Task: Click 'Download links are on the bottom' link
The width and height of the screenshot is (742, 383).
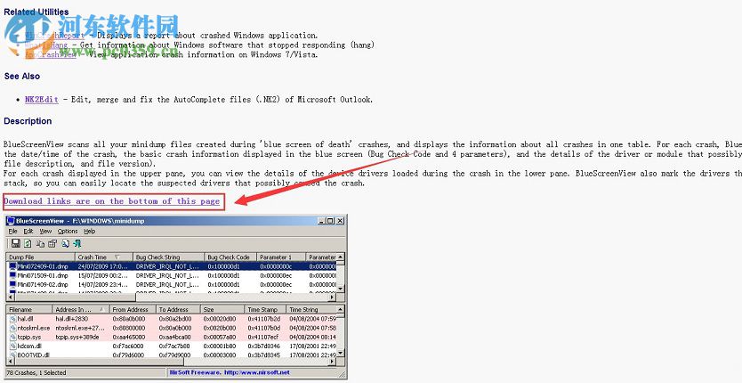Action: (x=112, y=201)
